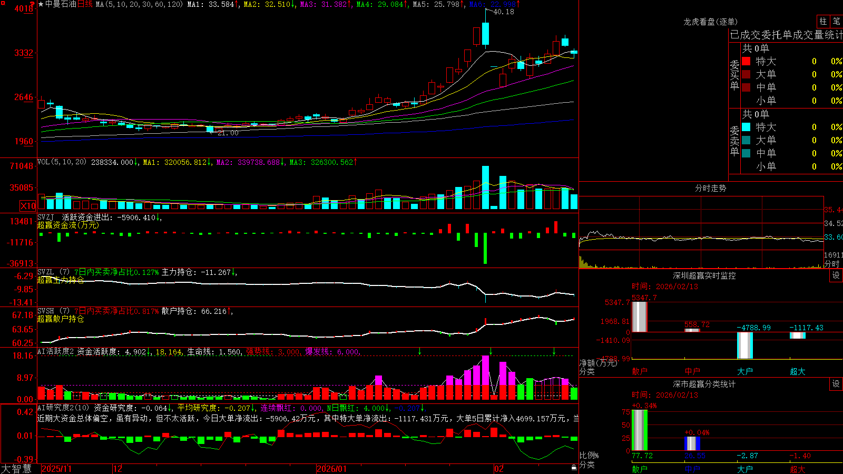Click the 散户 bar showing 77.72 percent
This screenshot has width=843, height=474.
[x=640, y=430]
